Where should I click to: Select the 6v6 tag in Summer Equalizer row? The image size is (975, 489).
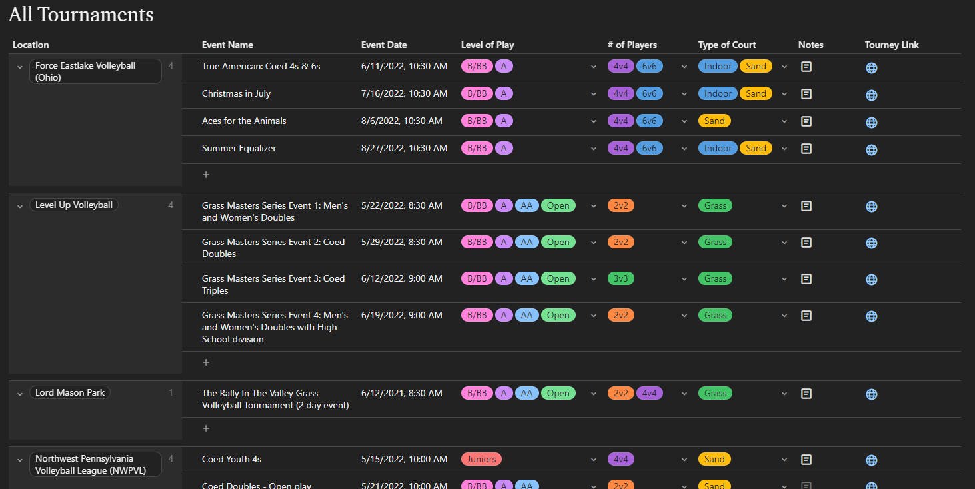(x=650, y=148)
